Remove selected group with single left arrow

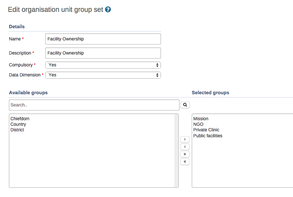pyautogui.click(x=185, y=147)
